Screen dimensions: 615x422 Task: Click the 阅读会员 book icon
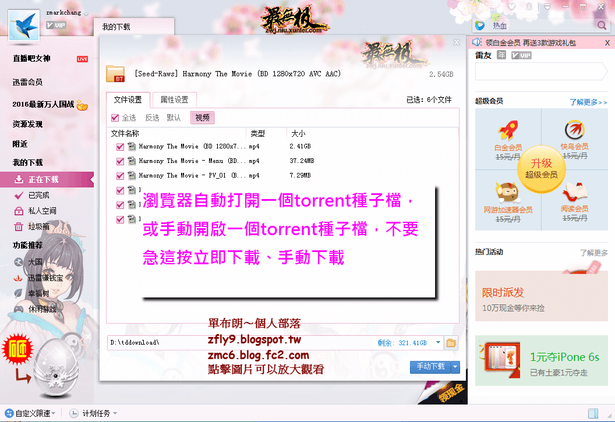tap(575, 193)
